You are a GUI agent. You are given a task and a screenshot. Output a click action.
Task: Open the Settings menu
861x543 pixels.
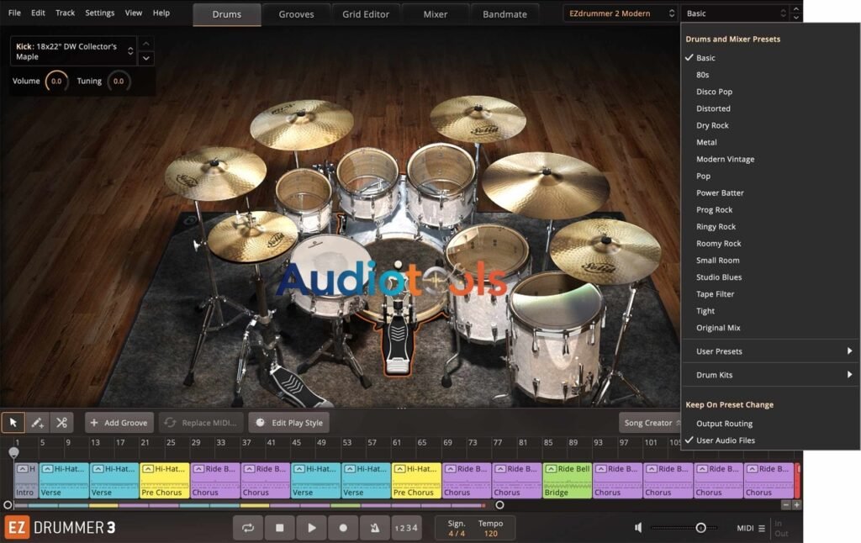tap(100, 13)
